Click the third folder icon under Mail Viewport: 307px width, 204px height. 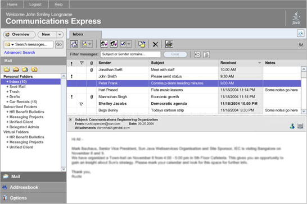click(x=25, y=69)
